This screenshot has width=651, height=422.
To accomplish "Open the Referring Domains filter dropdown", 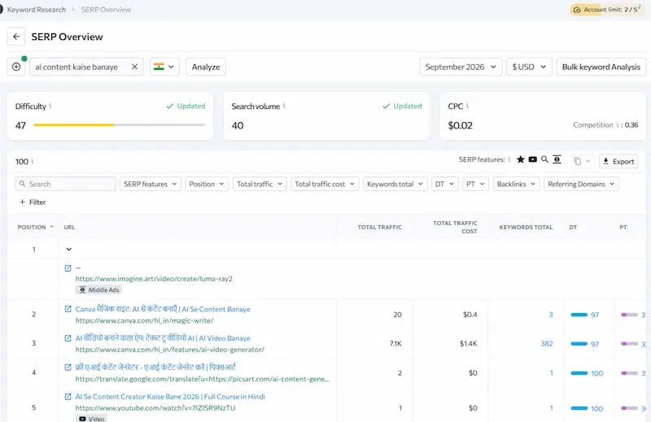I will (581, 184).
